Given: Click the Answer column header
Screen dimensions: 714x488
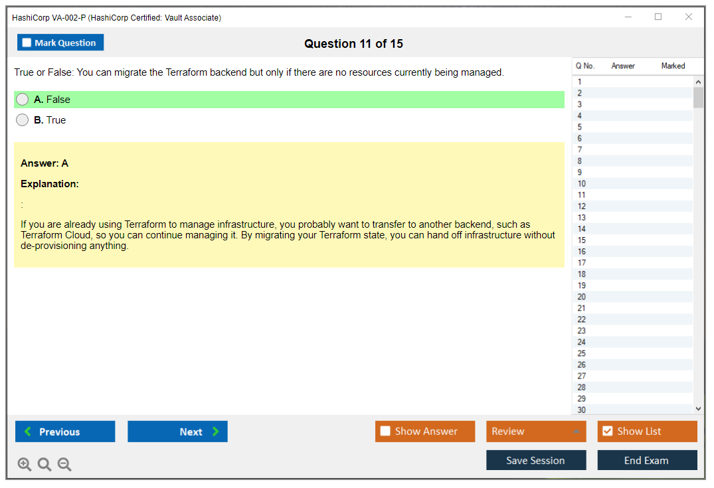Looking at the screenshot, I should [x=623, y=66].
